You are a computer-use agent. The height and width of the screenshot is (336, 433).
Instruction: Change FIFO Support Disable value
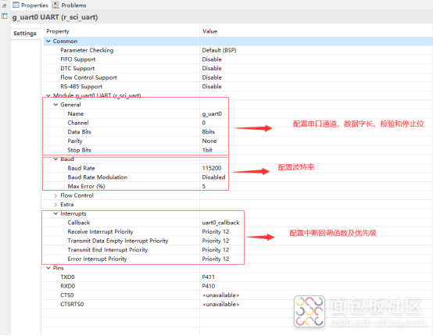[x=212, y=59]
